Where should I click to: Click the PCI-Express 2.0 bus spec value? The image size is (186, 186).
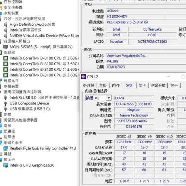point(146,22)
